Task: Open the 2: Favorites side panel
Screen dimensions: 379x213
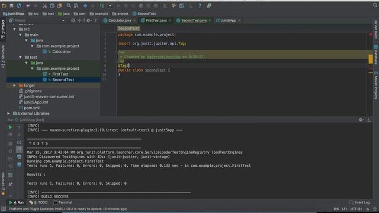Action: [3, 184]
